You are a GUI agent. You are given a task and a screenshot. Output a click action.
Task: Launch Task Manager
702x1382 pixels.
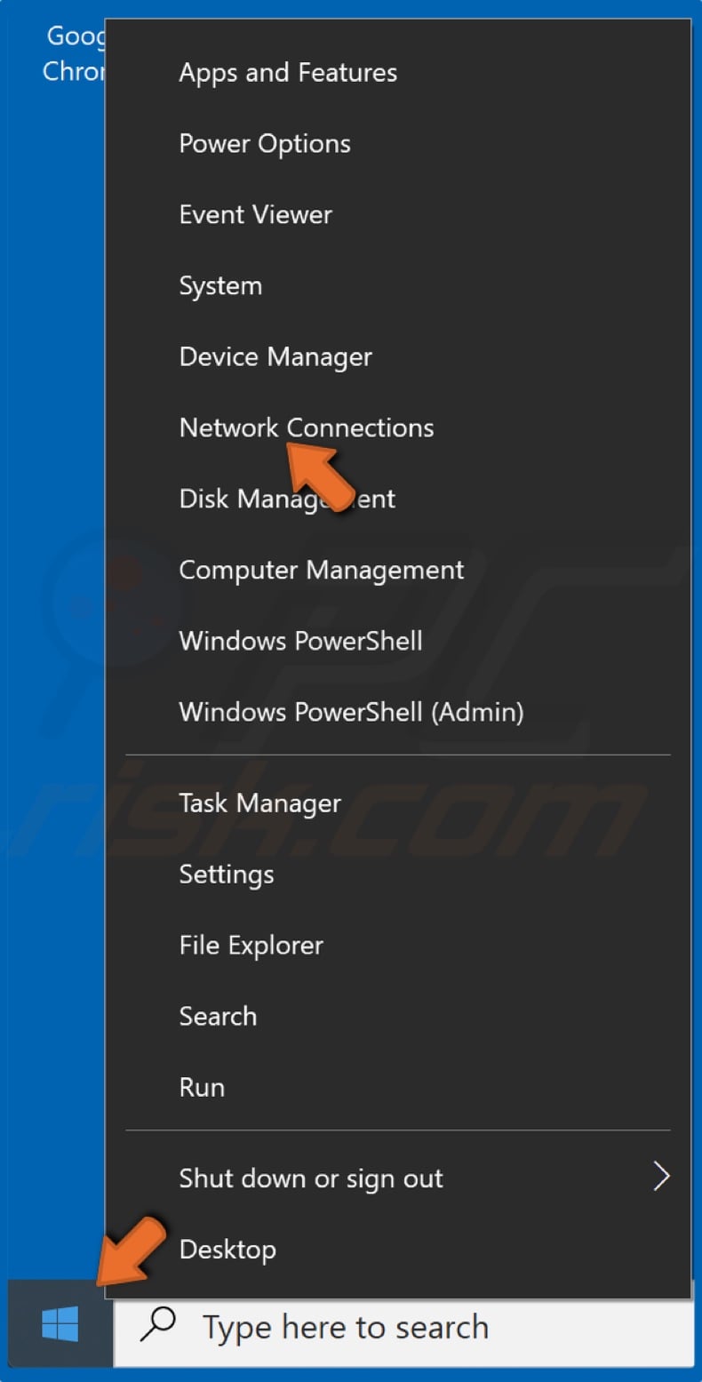(259, 803)
